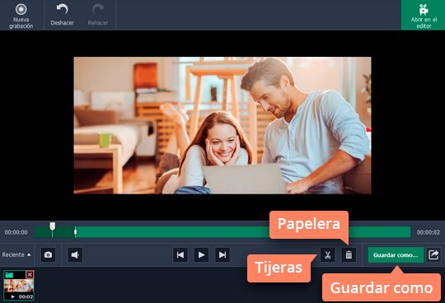Open recording with Abrir en el editor
Image resolution: width=445 pixels, height=303 pixels.
click(x=423, y=16)
